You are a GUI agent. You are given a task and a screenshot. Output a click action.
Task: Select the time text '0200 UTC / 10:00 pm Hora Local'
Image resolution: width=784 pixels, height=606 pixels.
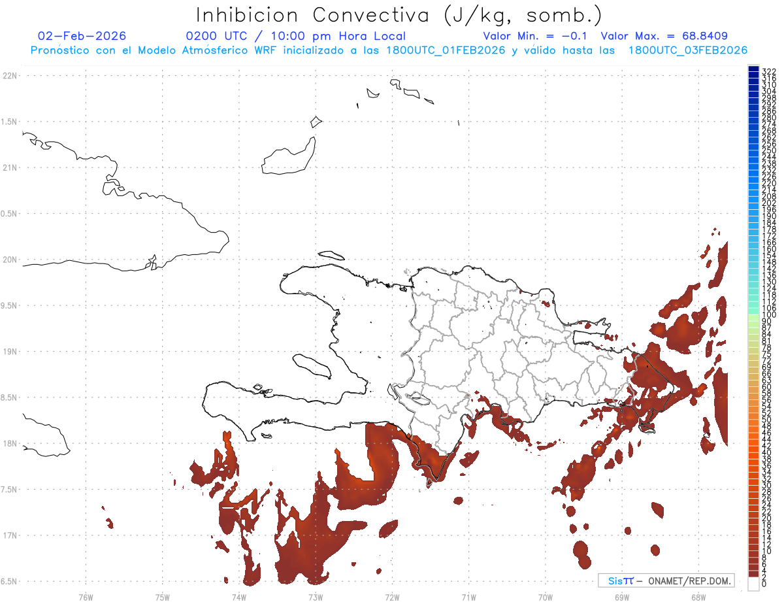tap(296, 36)
